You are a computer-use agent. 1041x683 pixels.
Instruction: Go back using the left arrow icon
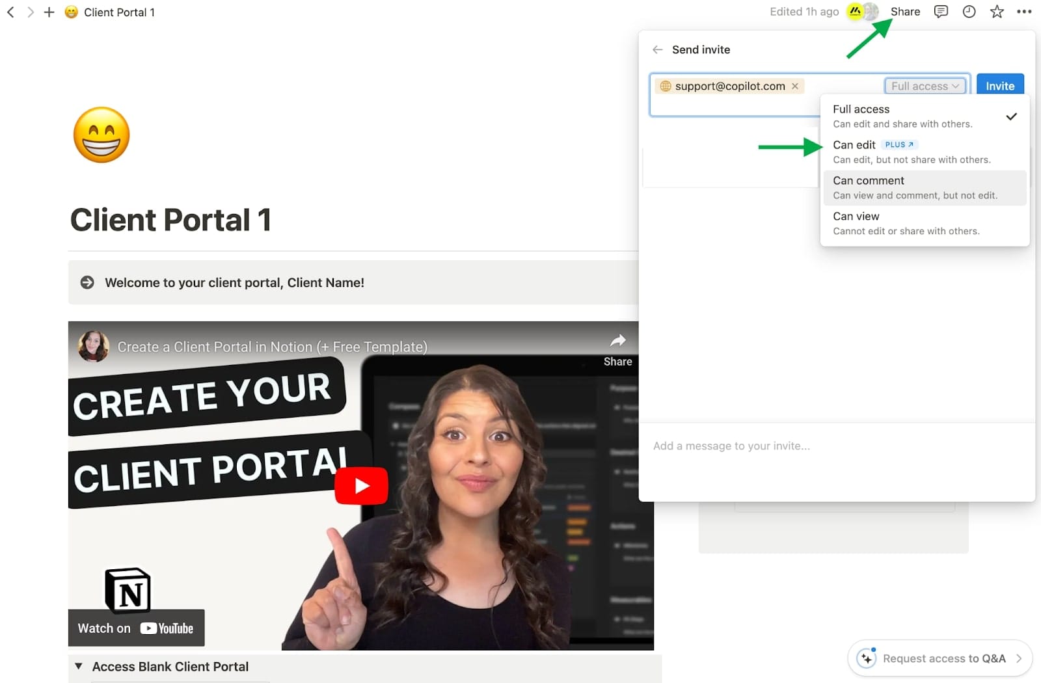[10, 12]
